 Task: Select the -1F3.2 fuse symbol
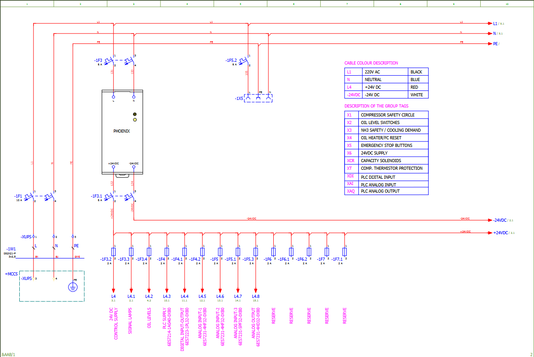pyautogui.click(x=113, y=252)
